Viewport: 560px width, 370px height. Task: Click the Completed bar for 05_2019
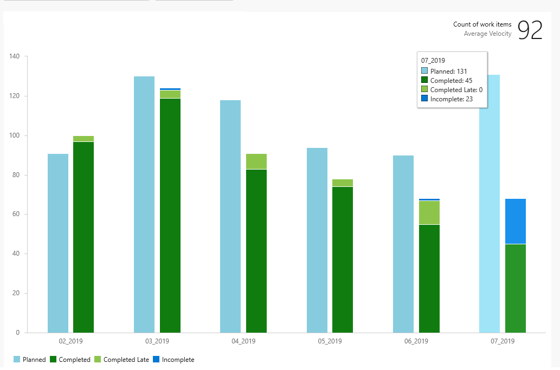pos(343,259)
